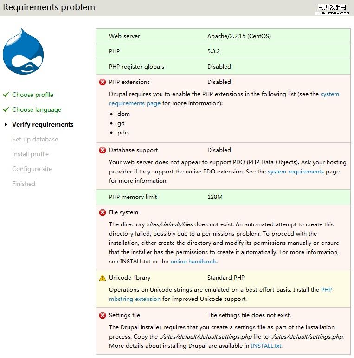
Task: Open the INSTALL.txt link in Settings file
Action: point(266,346)
